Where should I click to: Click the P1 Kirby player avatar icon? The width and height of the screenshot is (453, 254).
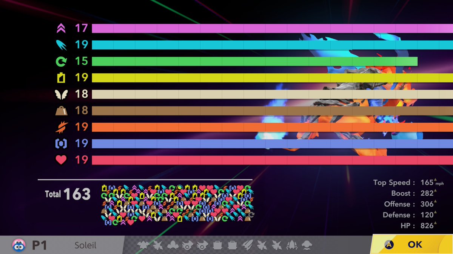(18, 245)
